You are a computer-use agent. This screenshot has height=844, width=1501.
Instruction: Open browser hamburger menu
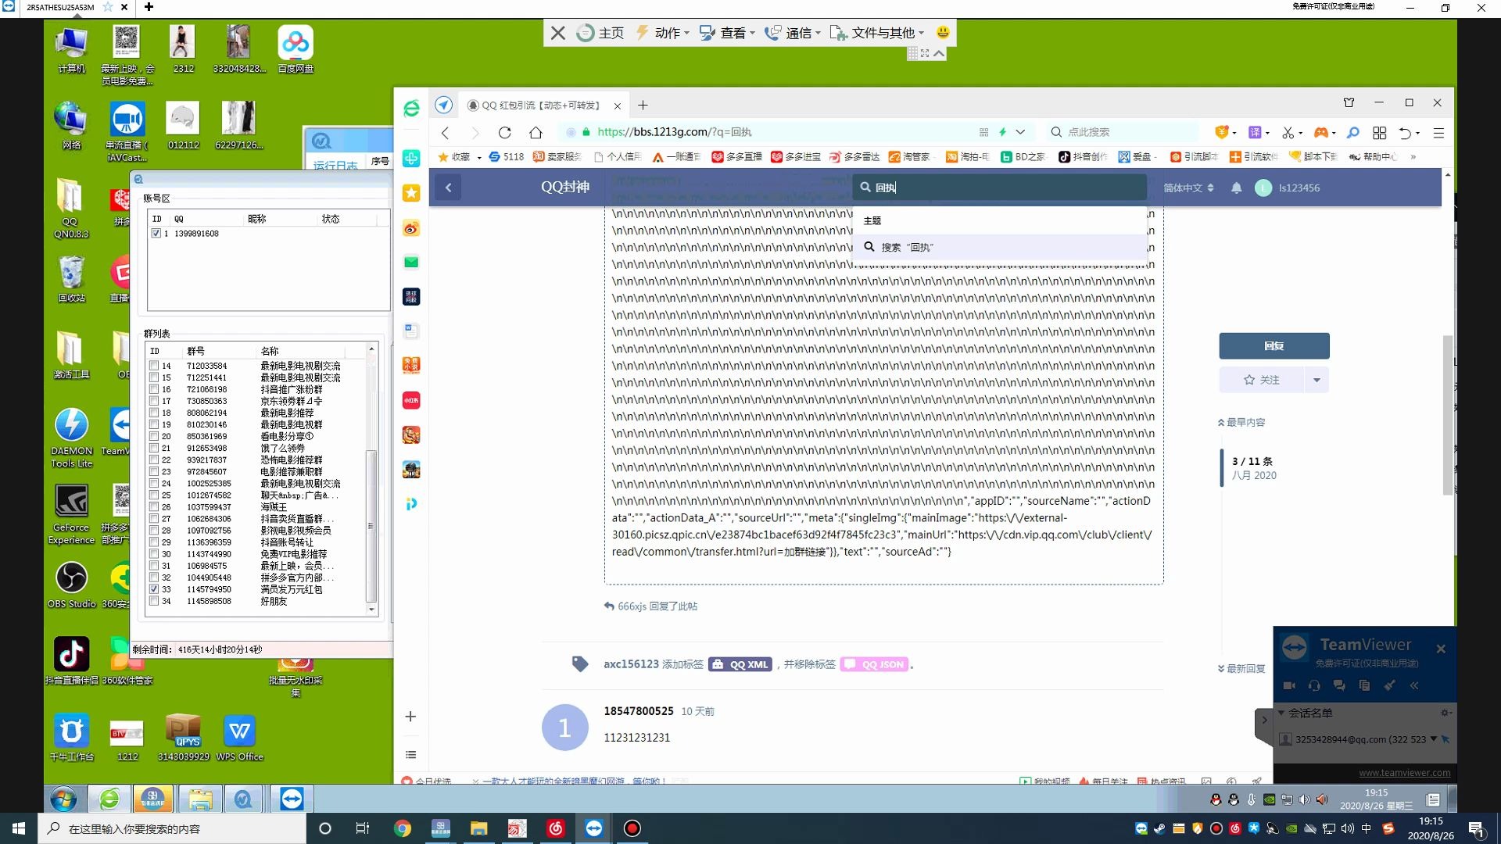(1438, 133)
